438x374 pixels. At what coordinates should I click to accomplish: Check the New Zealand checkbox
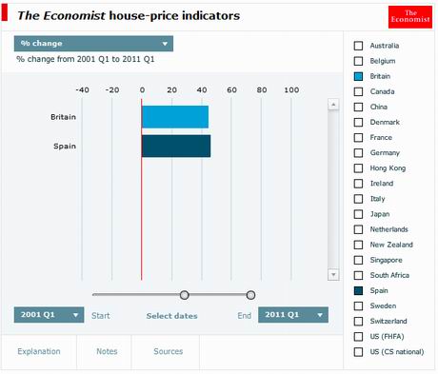358,245
